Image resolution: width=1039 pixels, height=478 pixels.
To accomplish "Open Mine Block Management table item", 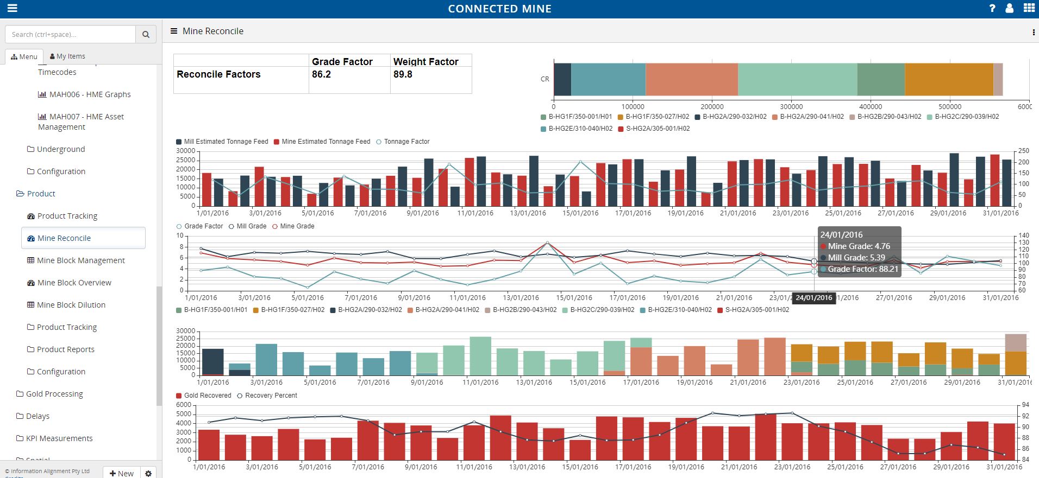I will 76,260.
